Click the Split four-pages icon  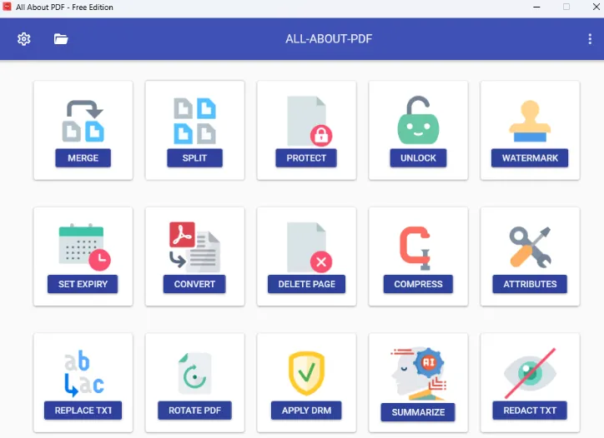[x=195, y=121]
